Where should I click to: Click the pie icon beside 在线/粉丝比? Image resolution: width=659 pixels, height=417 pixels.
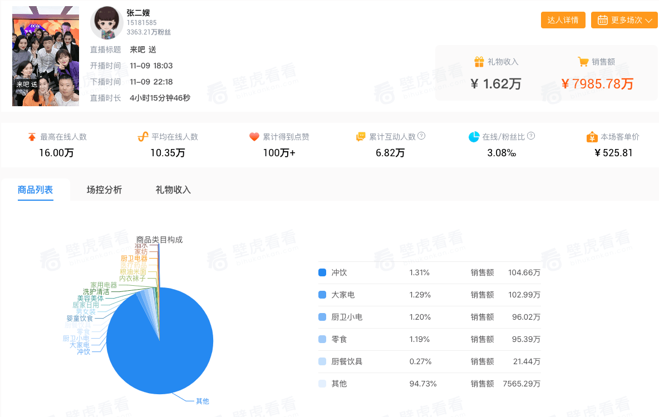474,137
